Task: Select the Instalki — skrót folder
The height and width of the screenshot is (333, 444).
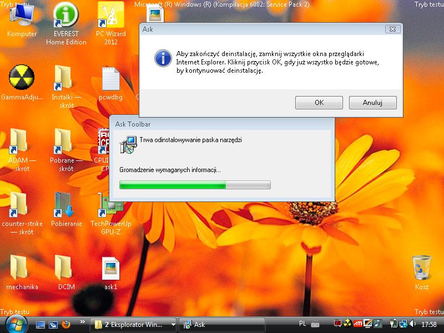Action: [x=66, y=87]
